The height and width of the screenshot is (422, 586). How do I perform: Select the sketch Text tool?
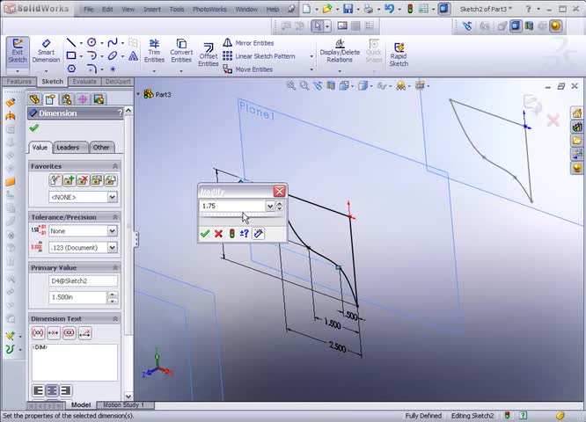133,56
